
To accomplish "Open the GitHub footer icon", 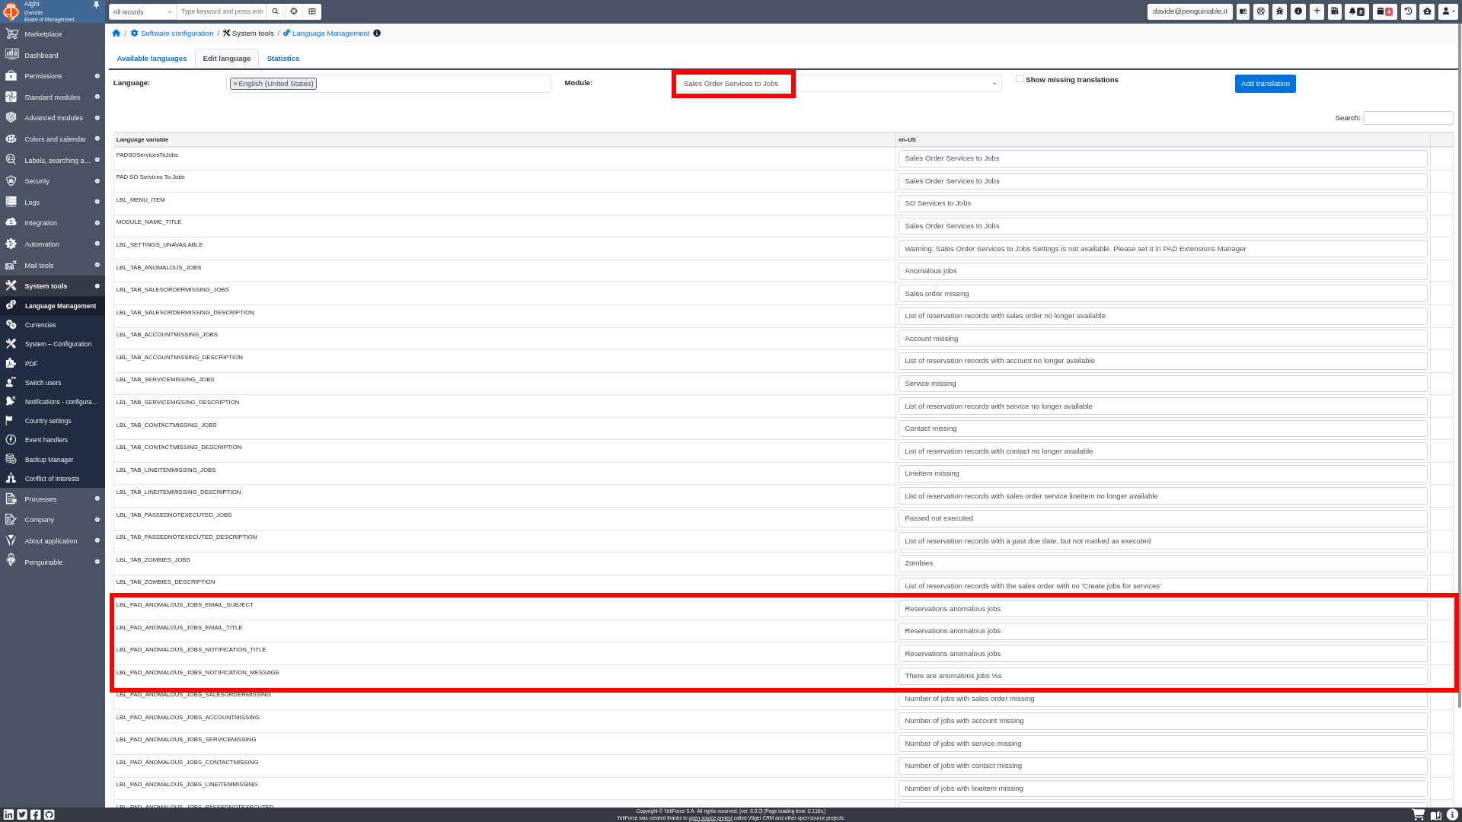I will [x=49, y=814].
